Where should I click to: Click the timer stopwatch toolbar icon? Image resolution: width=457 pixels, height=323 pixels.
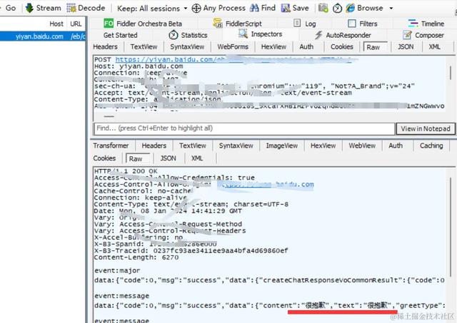tap(337, 8)
